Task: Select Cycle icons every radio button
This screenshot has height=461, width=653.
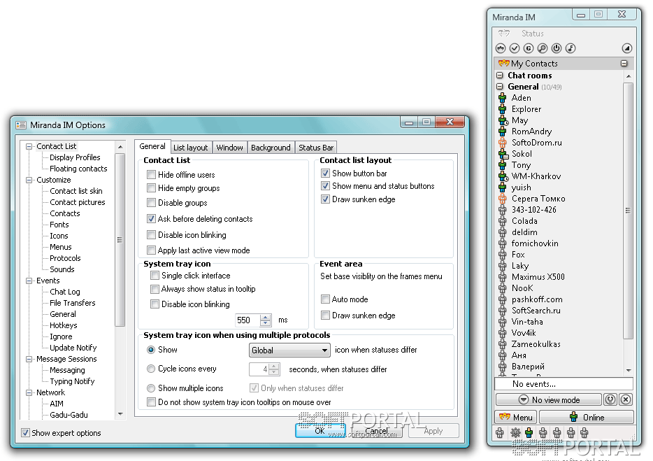Action: click(x=151, y=369)
